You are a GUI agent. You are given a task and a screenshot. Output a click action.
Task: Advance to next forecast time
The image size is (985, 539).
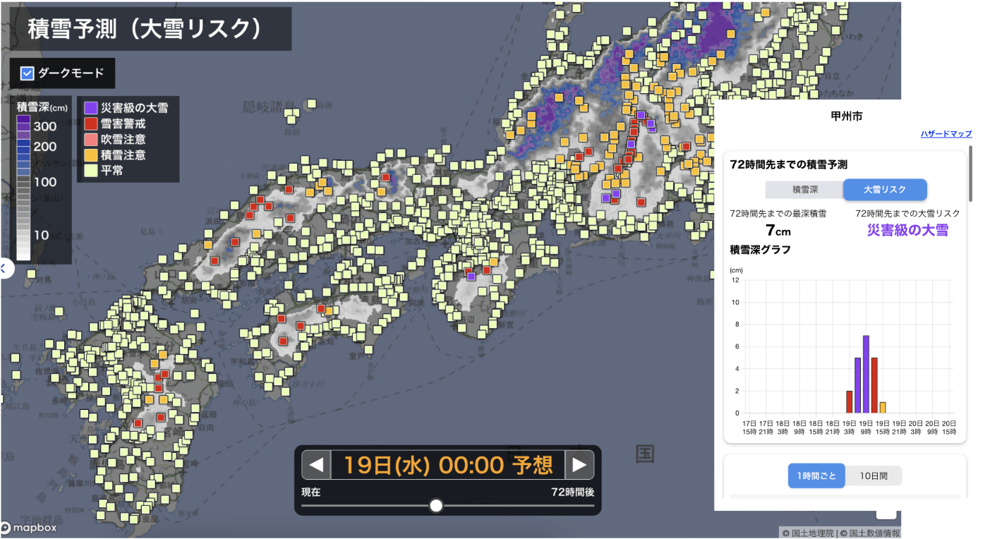579,465
